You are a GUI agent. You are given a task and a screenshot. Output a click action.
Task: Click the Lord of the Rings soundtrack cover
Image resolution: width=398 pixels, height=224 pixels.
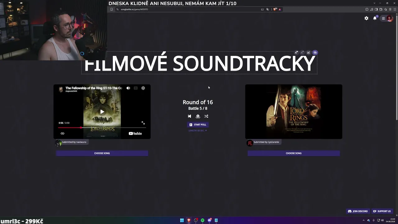coord(294,112)
